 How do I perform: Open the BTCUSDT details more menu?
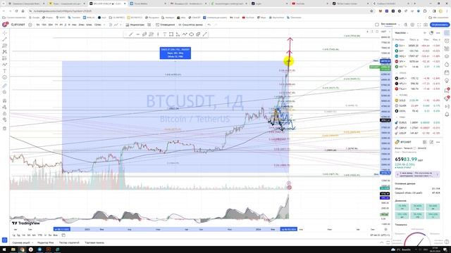[438, 142]
